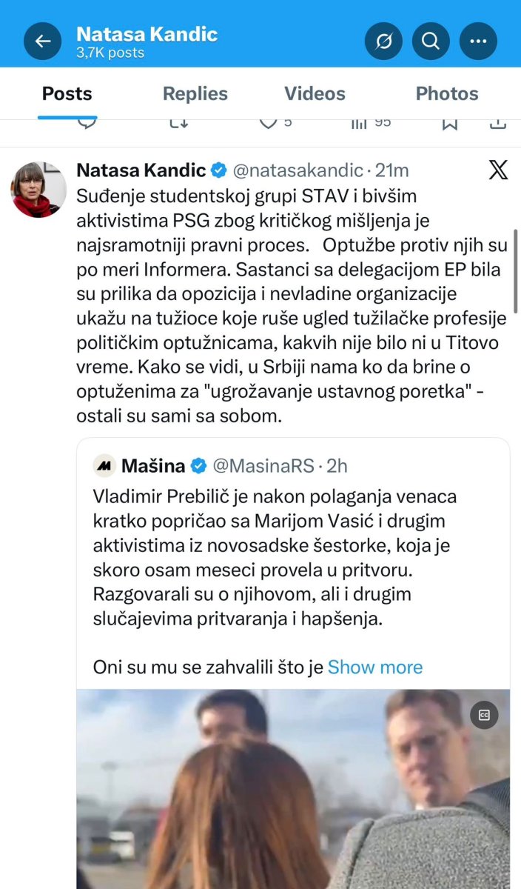Viewport: 521px width, 889px height.
Task: Bookmark the previous post
Action: pos(449,123)
